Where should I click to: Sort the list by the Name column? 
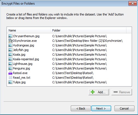click(29, 30)
